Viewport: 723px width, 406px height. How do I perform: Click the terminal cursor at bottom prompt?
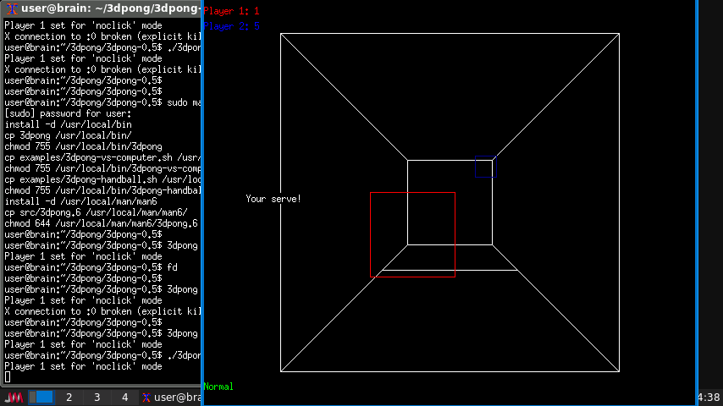8,377
